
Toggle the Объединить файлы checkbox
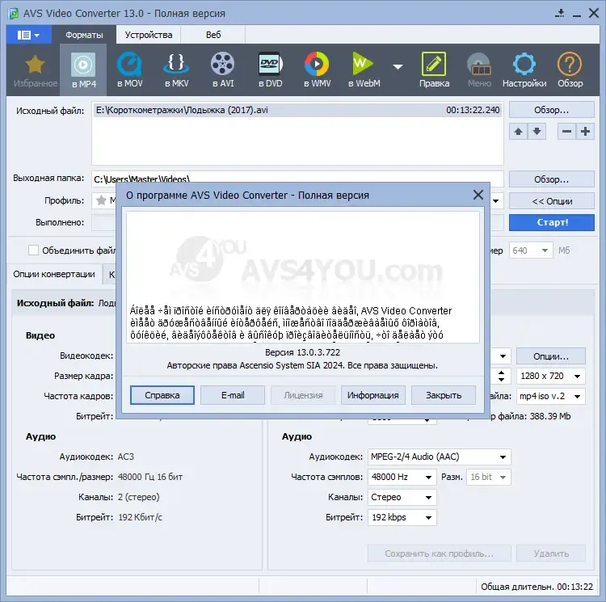(34, 250)
